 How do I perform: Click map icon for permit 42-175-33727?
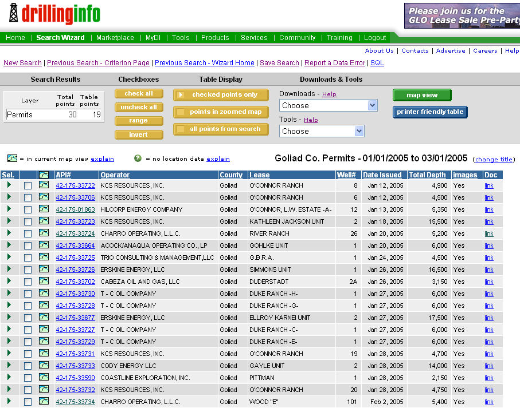coord(44,329)
